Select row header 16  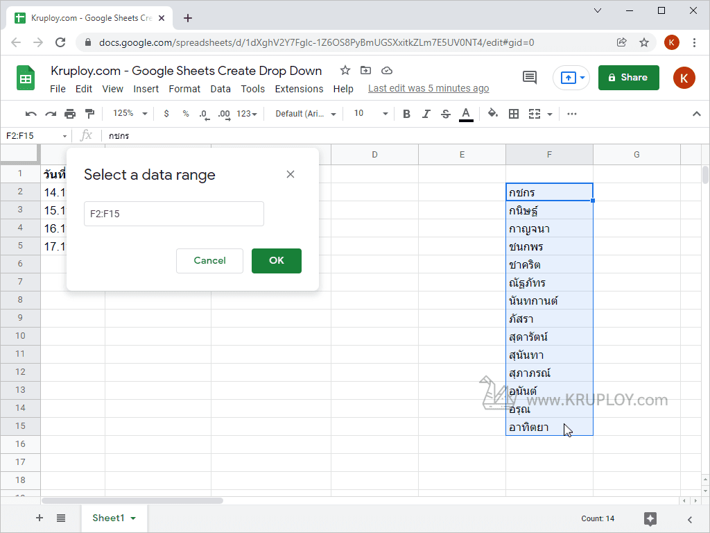[x=20, y=444]
